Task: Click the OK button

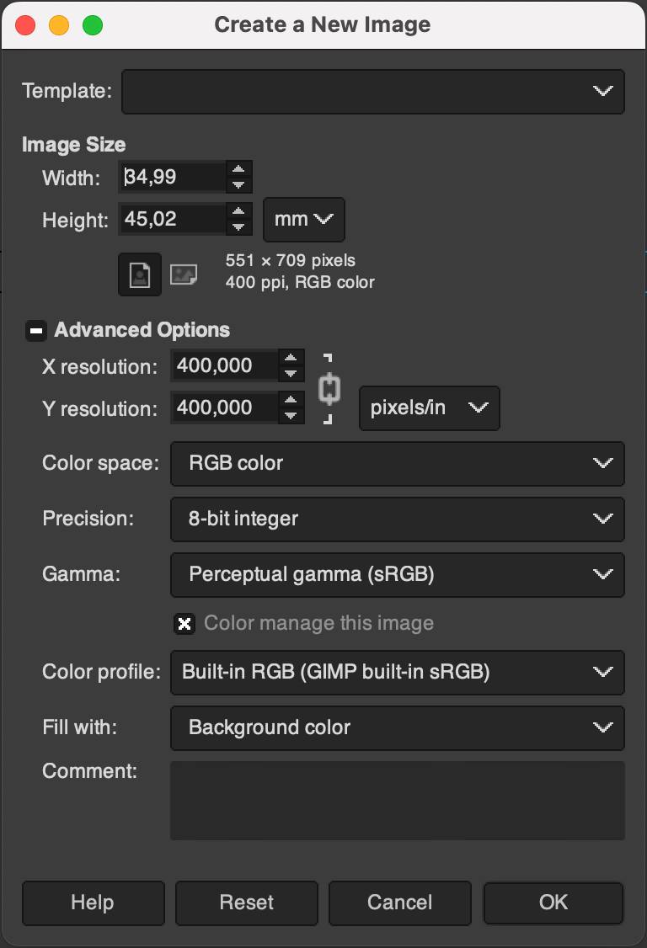Action: pos(553,903)
